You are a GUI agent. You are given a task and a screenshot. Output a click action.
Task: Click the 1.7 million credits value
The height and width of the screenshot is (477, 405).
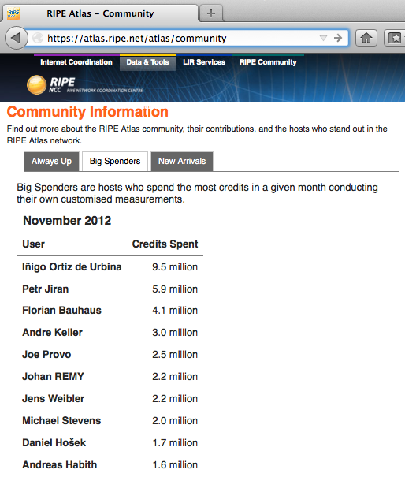[x=175, y=442]
